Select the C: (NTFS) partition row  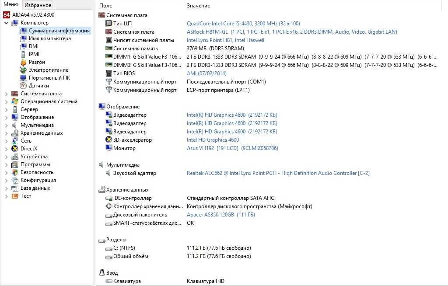click(x=178, y=248)
